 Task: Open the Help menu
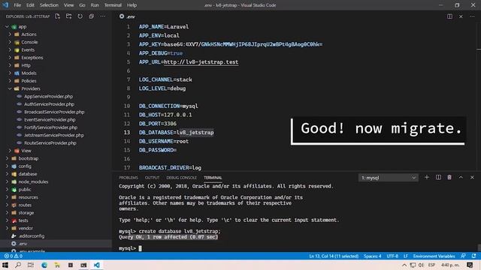[x=132, y=5]
